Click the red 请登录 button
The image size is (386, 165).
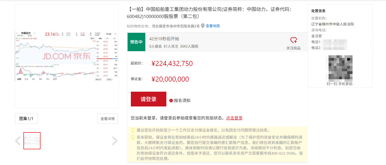149,99
